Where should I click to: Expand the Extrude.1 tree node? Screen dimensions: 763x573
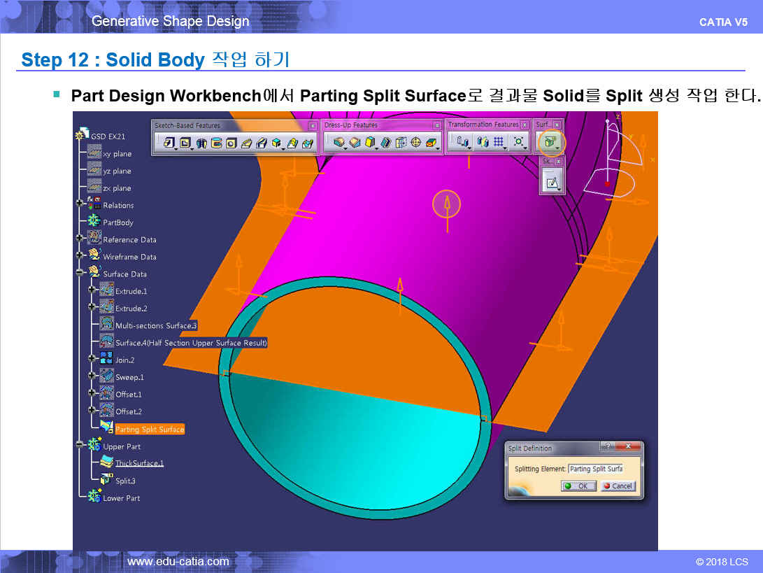[x=92, y=290]
